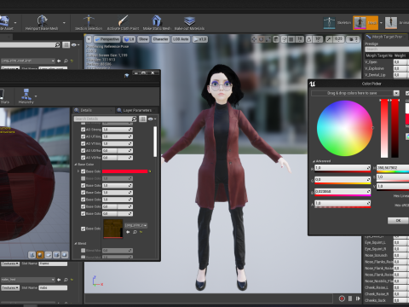The width and height of the screenshot is (409, 307).
Task: Toggle the A3 UTiling parameter checkbox
Action: pyautogui.click(x=84, y=136)
